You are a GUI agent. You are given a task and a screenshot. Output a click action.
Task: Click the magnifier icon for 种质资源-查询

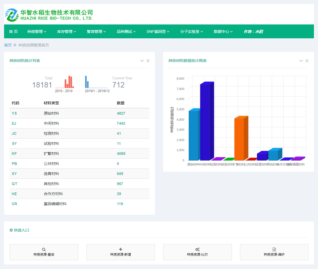pyautogui.click(x=44, y=249)
